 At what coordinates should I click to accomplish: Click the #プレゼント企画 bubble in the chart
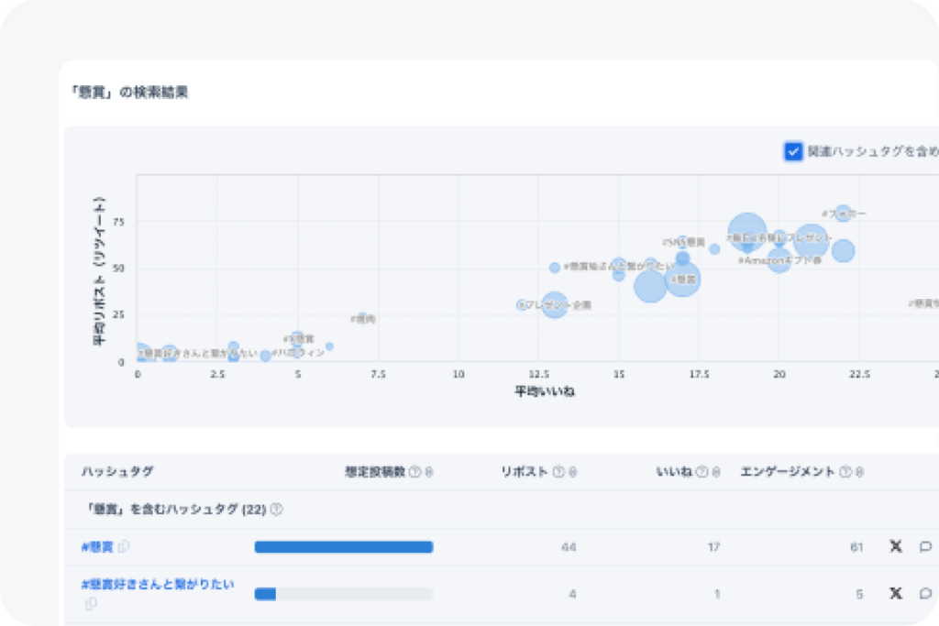[x=554, y=304]
